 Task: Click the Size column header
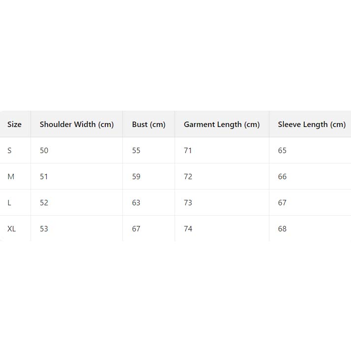(x=15, y=125)
